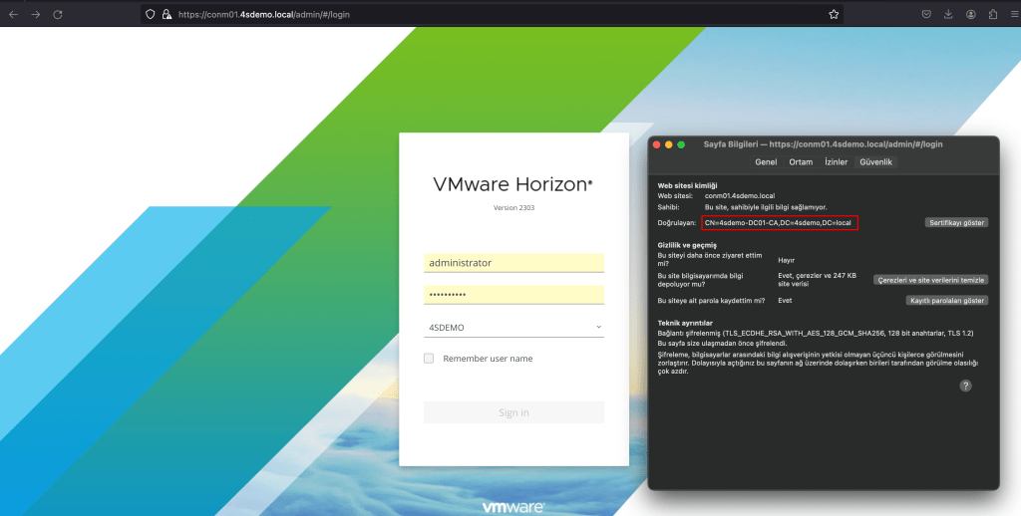This screenshot has height=516, width=1021.
Task: Click the administrator username field
Action: (513, 263)
